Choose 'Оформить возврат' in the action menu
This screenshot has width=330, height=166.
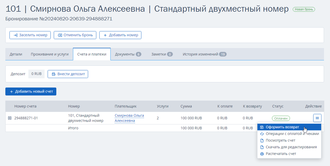289,127
